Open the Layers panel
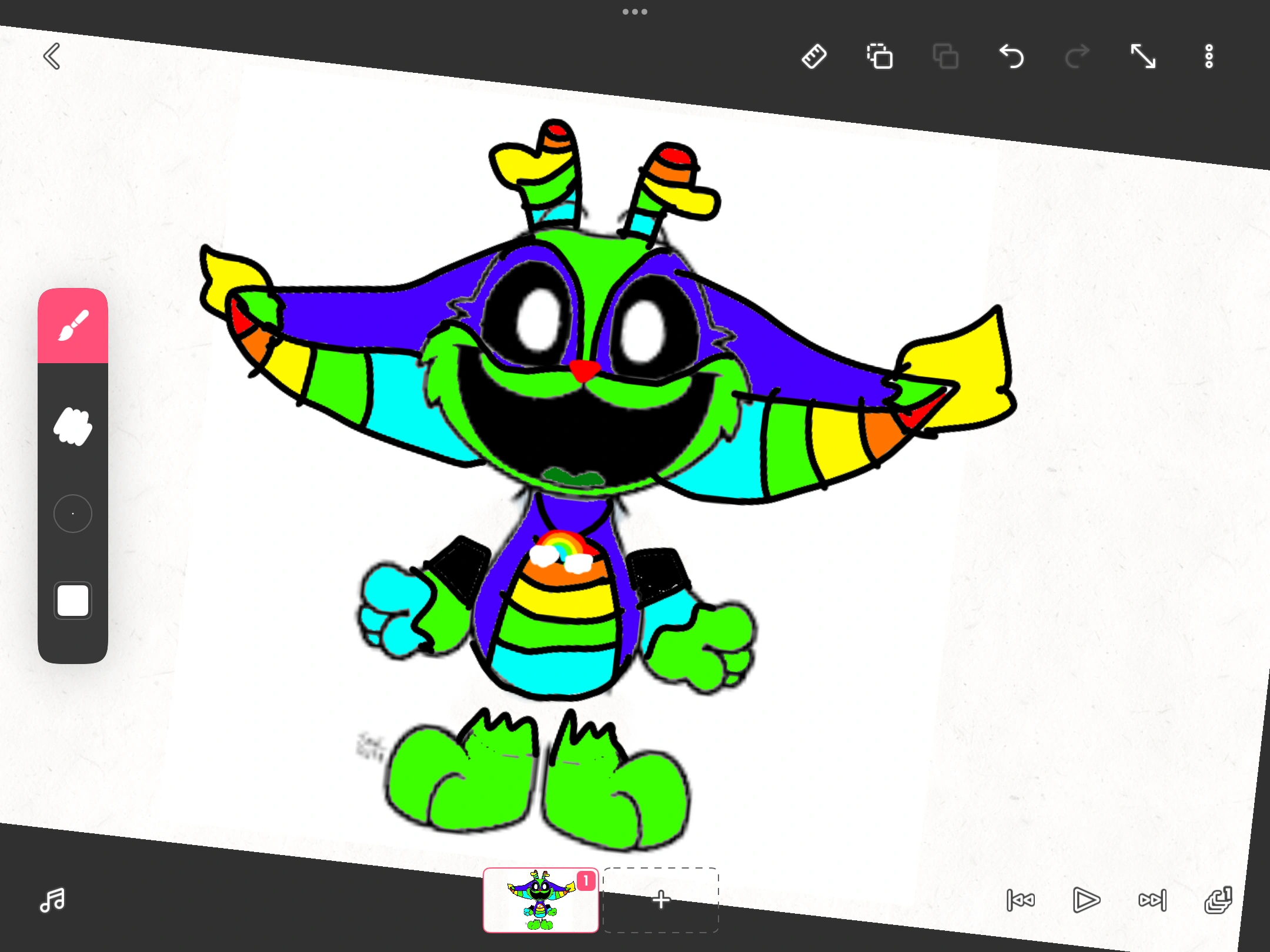This screenshot has height=952, width=1270. point(1220,900)
